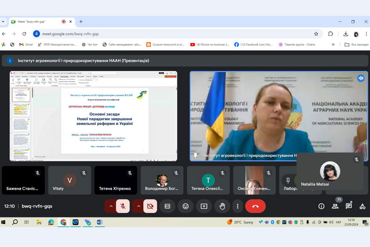Open the Facebook Live bookmark
The image size is (370, 247).
(254, 44)
